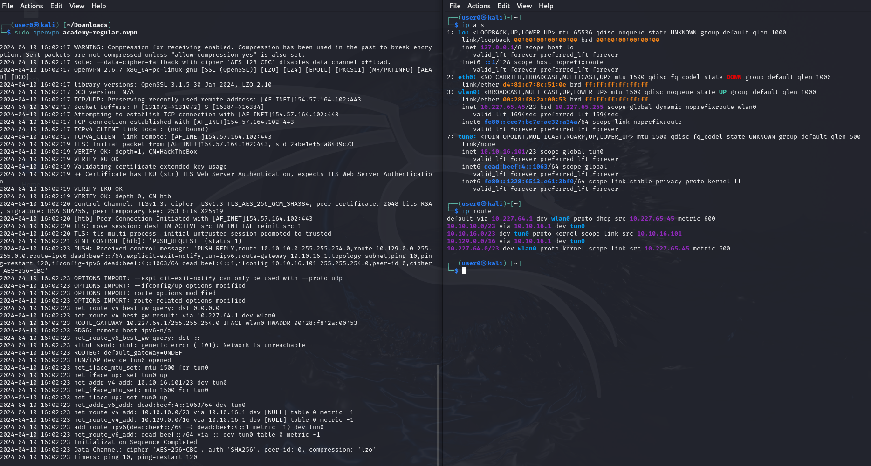Image resolution: width=871 pixels, height=466 pixels.
Task: Click the red 'DOWN' state of eth0
Action: [x=734, y=77]
